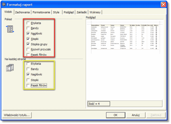Click the Anuluj button
This screenshot has height=124, width=171.
[136, 115]
